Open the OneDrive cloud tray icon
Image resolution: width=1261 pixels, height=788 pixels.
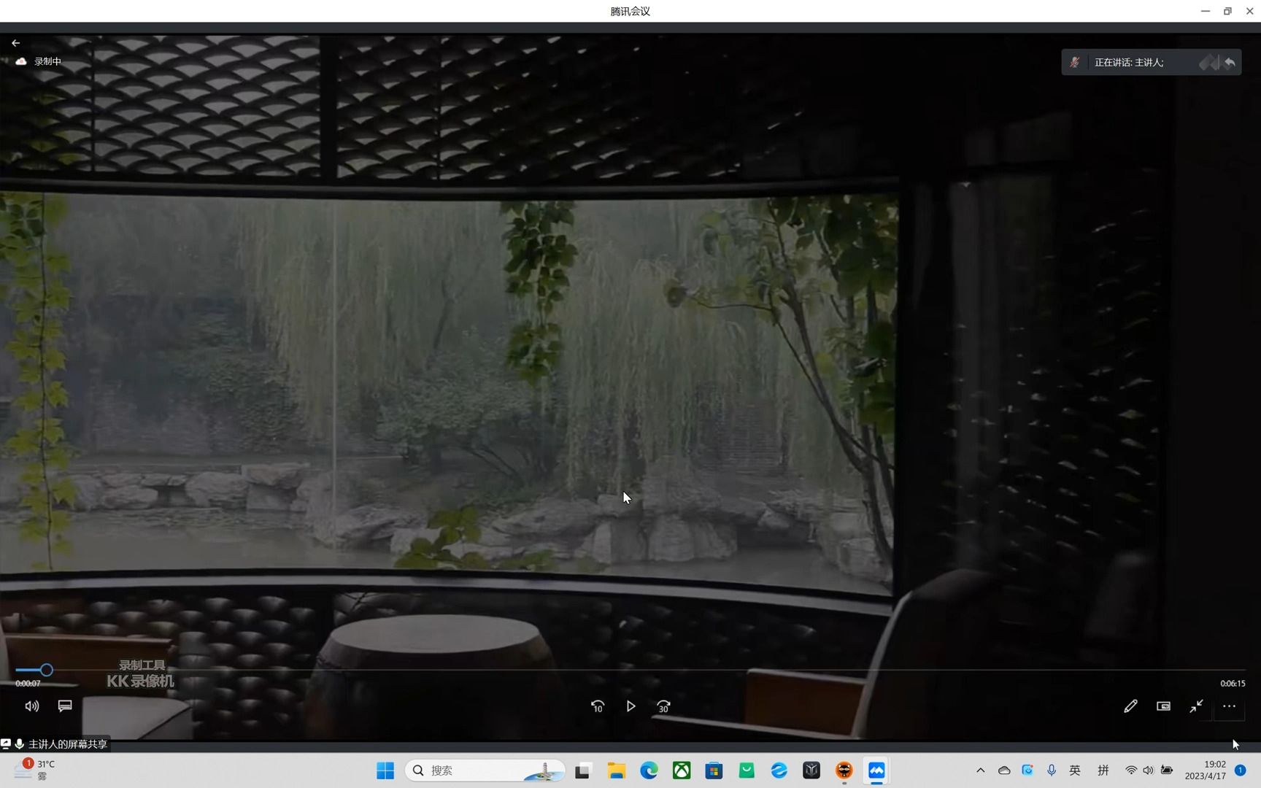(x=1004, y=770)
